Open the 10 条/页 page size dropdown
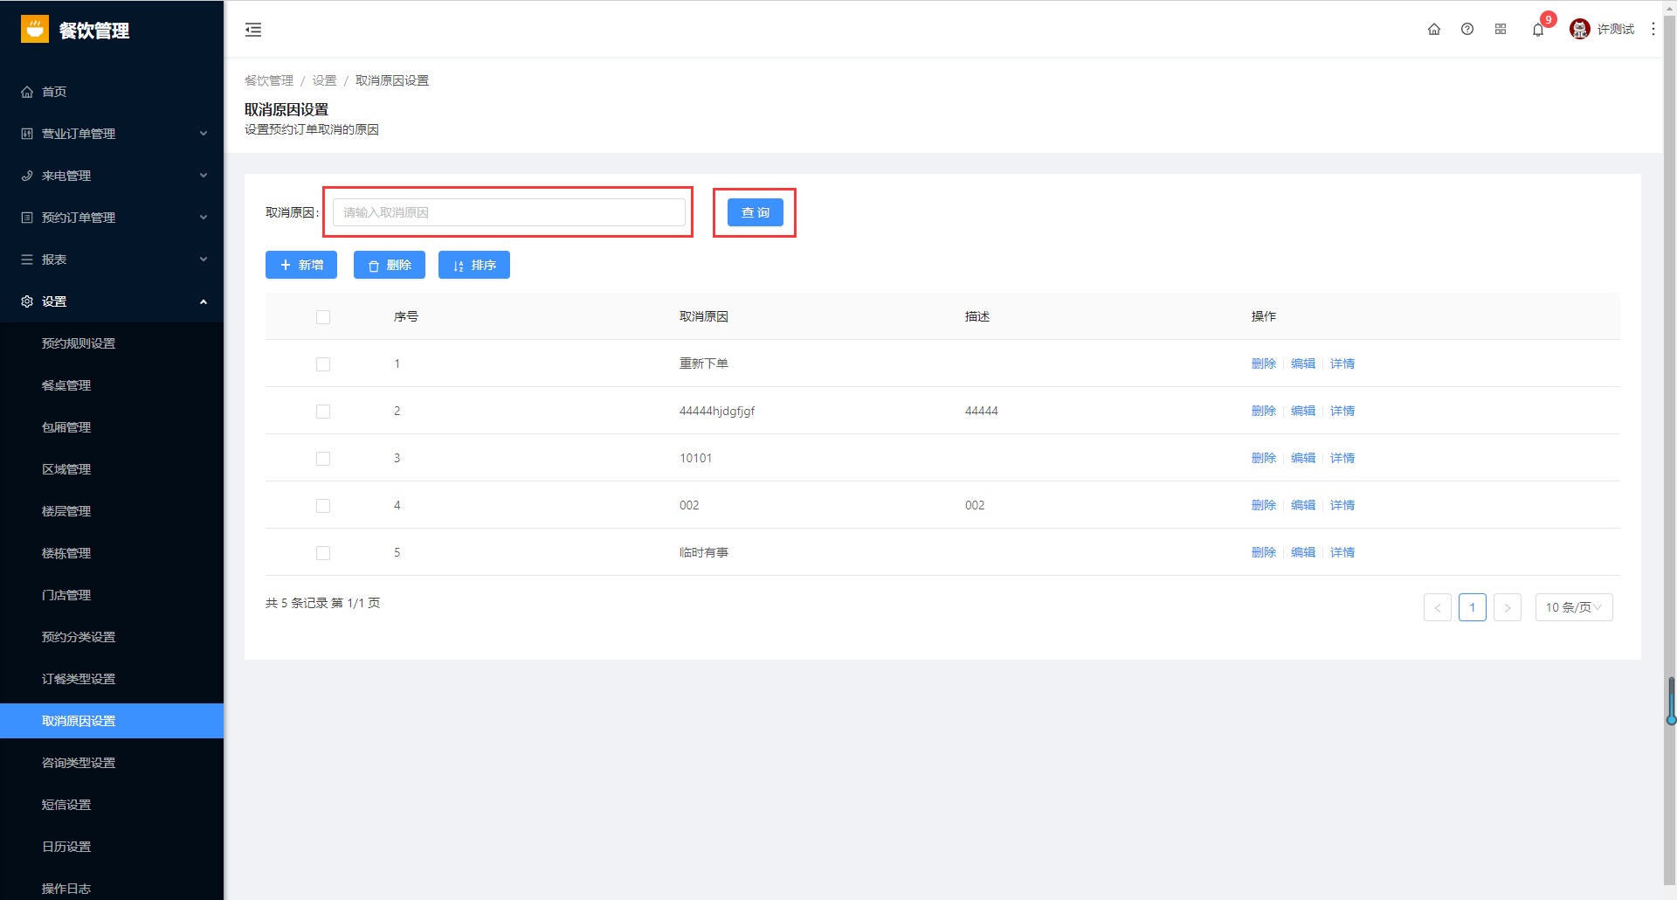This screenshot has width=1677, height=900. [x=1574, y=607]
